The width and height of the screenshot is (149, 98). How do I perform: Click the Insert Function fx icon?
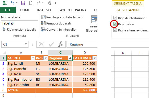click(x=61, y=44)
